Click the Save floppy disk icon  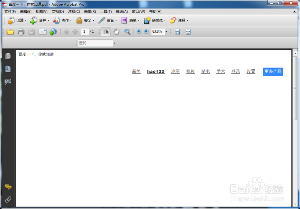(x=31, y=32)
